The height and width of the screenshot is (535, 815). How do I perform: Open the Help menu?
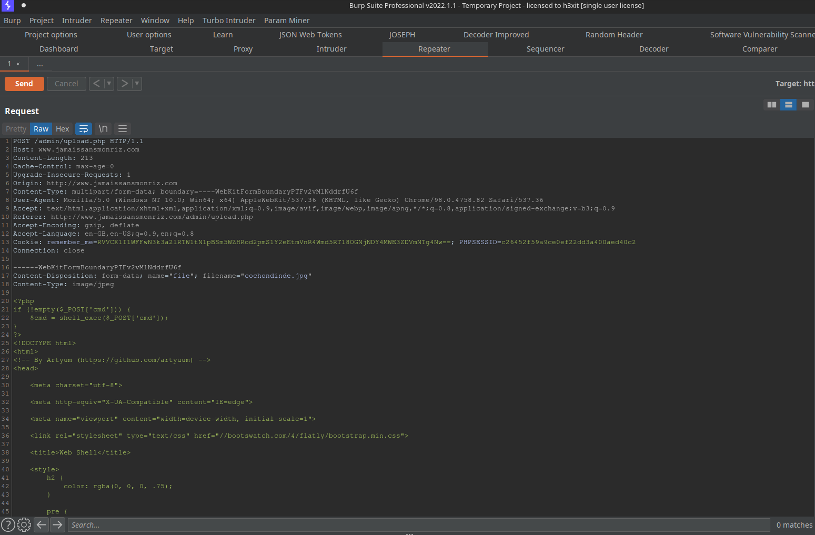(x=186, y=21)
